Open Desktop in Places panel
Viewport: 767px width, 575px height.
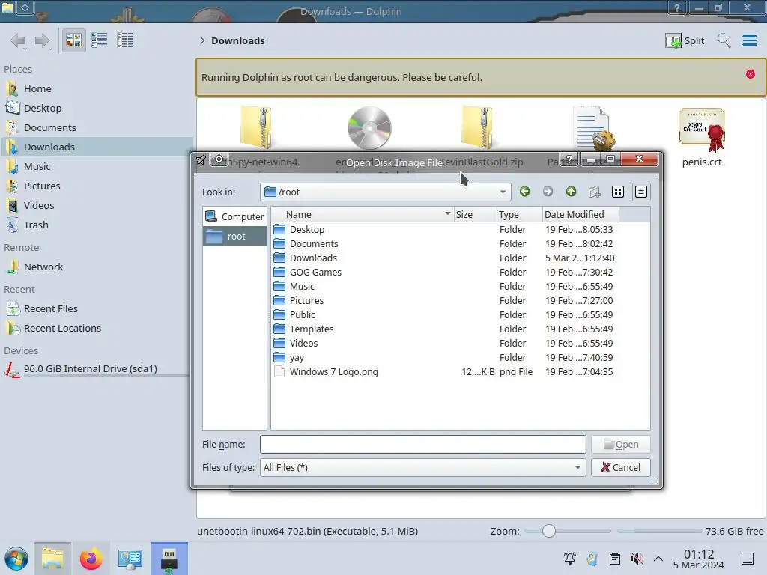43,108
